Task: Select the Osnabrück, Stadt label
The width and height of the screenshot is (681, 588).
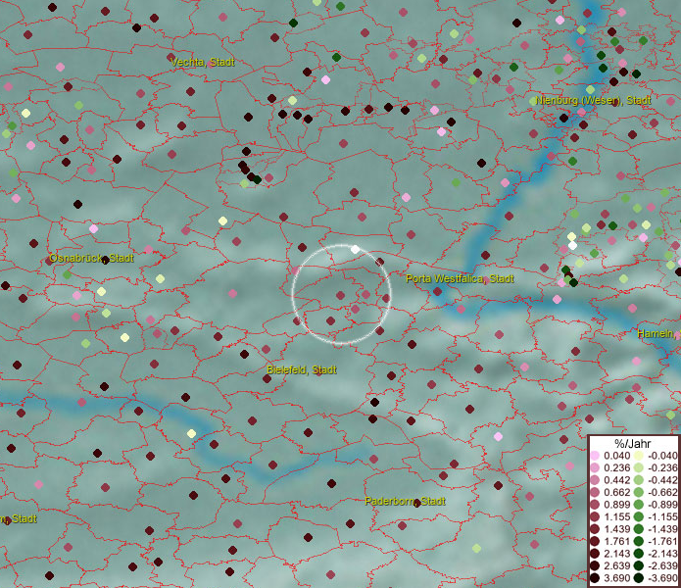Action: click(x=91, y=258)
